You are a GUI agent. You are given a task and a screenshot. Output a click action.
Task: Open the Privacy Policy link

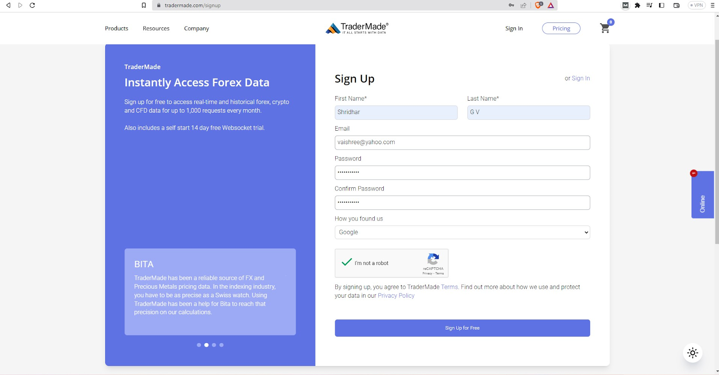(x=396, y=296)
